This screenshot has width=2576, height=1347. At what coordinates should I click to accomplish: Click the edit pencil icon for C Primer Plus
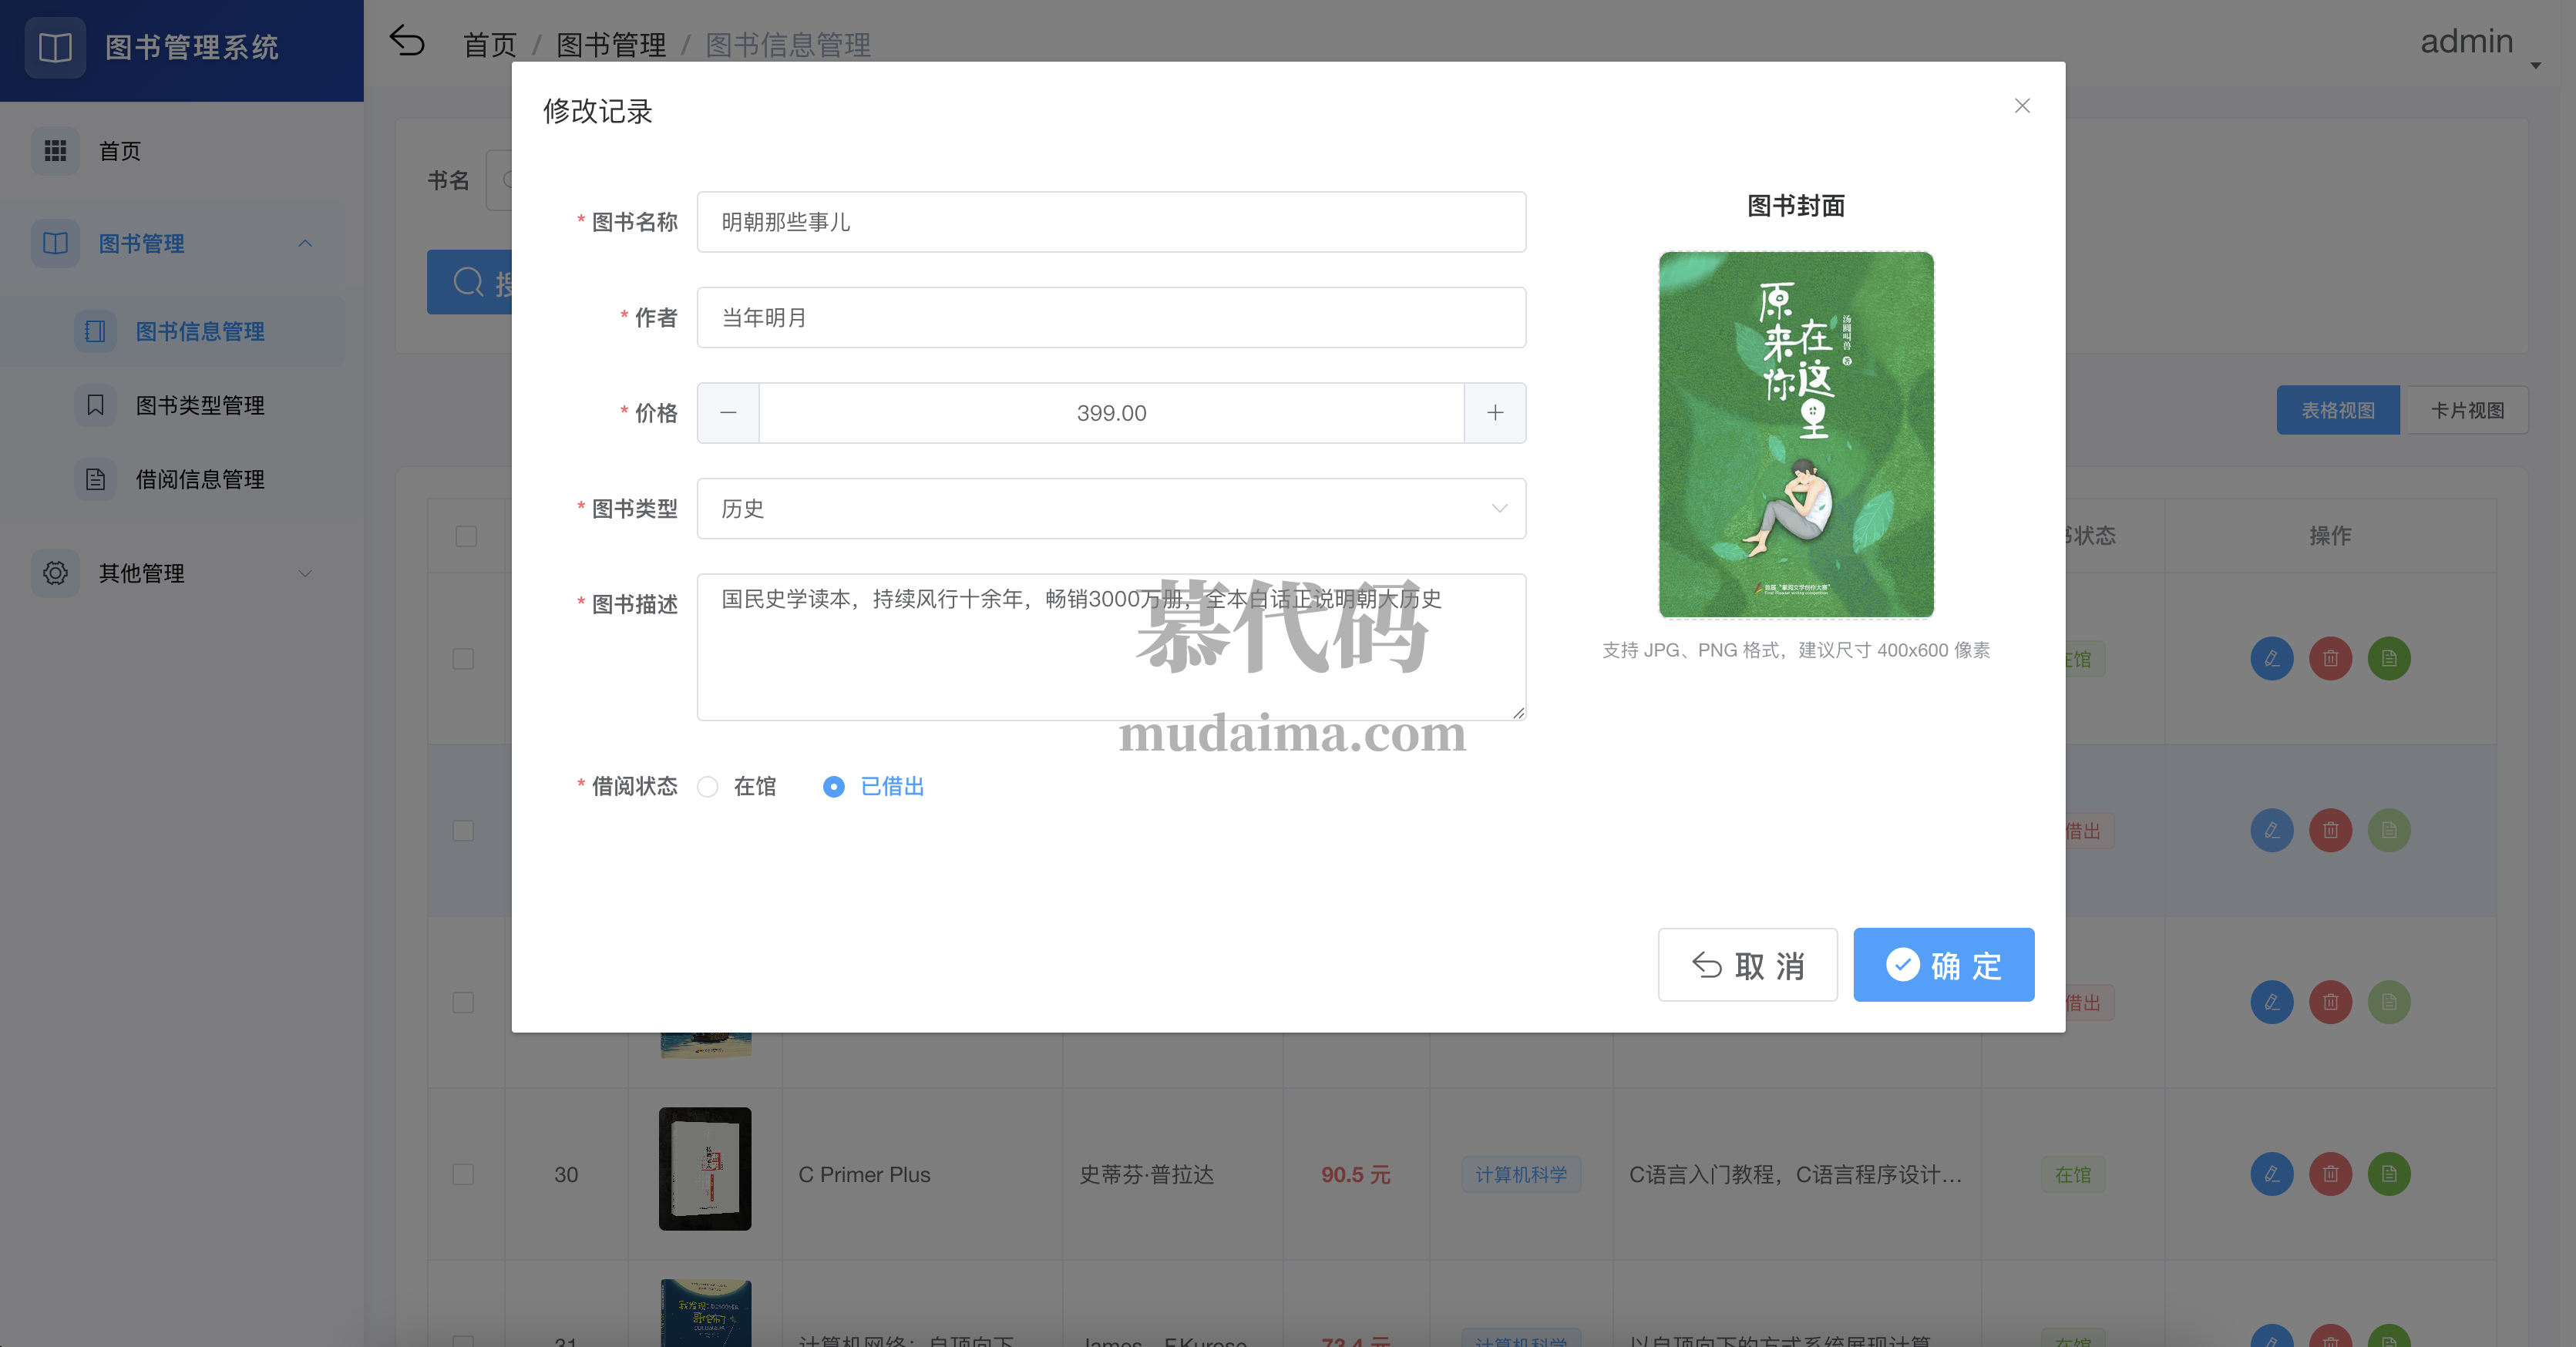2272,1174
